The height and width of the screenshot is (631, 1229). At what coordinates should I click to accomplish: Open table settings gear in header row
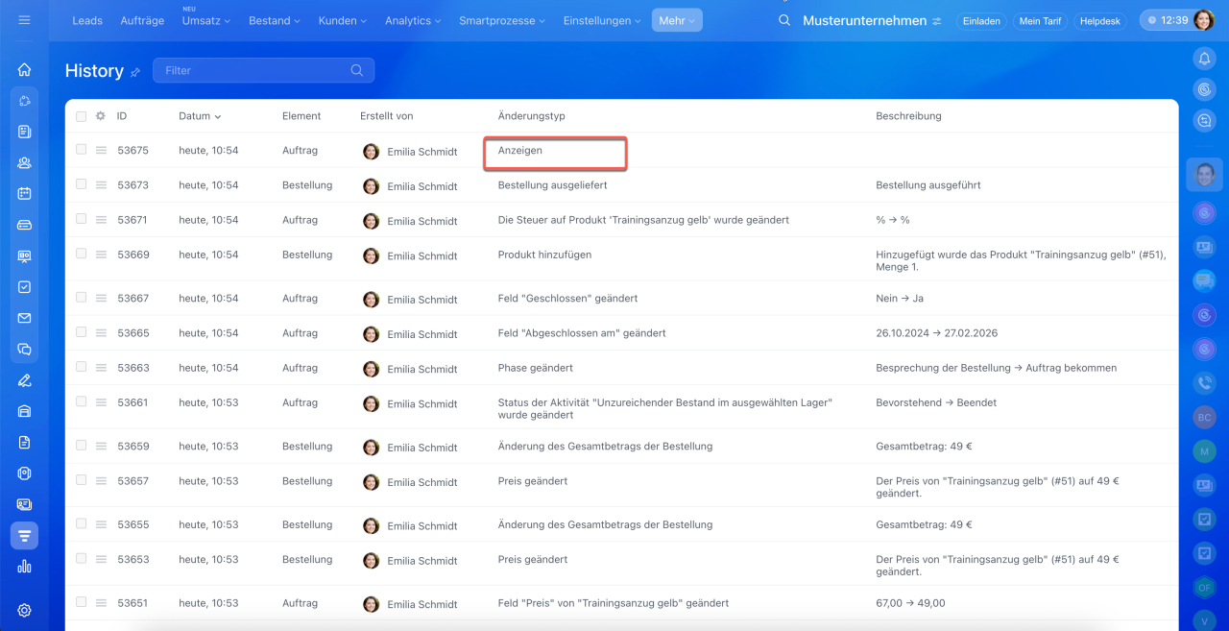tap(101, 116)
